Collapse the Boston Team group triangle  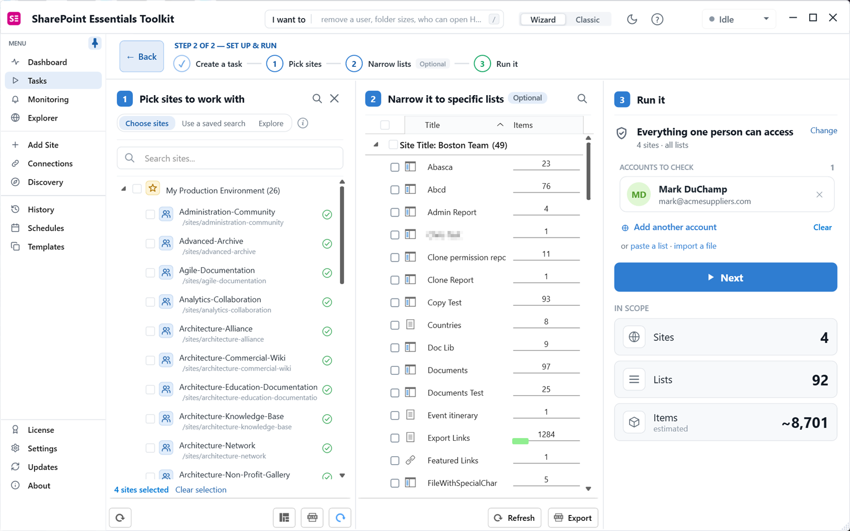click(x=376, y=144)
